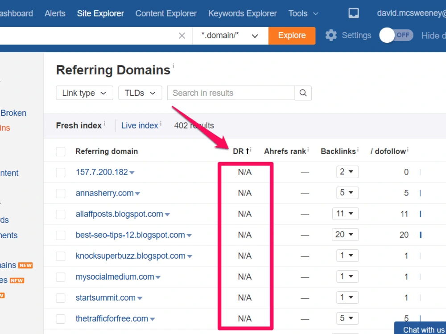This screenshot has height=334, width=446.
Task: Check the box for allaffposts.blogspot.com
Action: point(61,214)
